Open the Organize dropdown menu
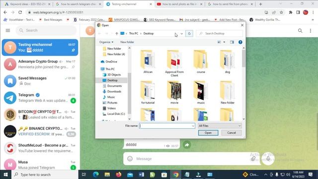This screenshot has width=318, height=179. pyautogui.click(x=106, y=42)
